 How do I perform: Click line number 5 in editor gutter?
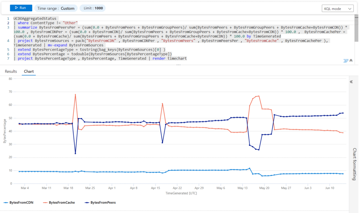[x=8, y=49]
